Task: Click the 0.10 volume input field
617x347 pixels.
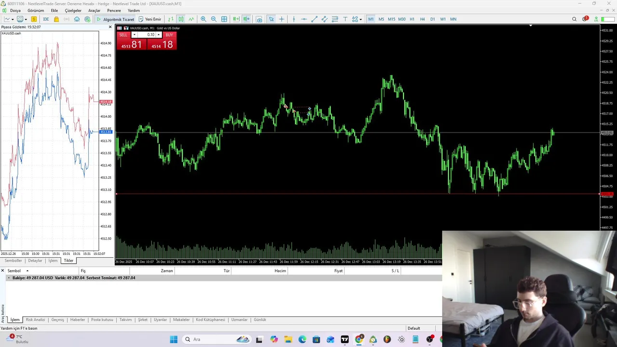Action: [147, 35]
